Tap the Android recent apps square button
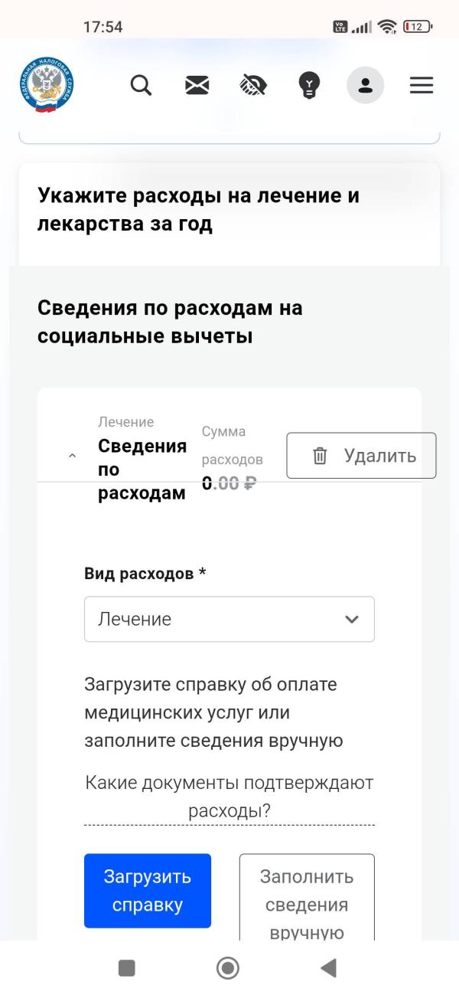 [125, 968]
